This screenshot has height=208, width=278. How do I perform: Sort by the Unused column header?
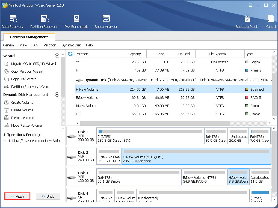(x=183, y=54)
